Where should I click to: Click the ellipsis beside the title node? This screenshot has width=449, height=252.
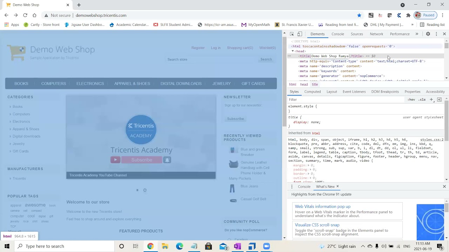pos(289,56)
